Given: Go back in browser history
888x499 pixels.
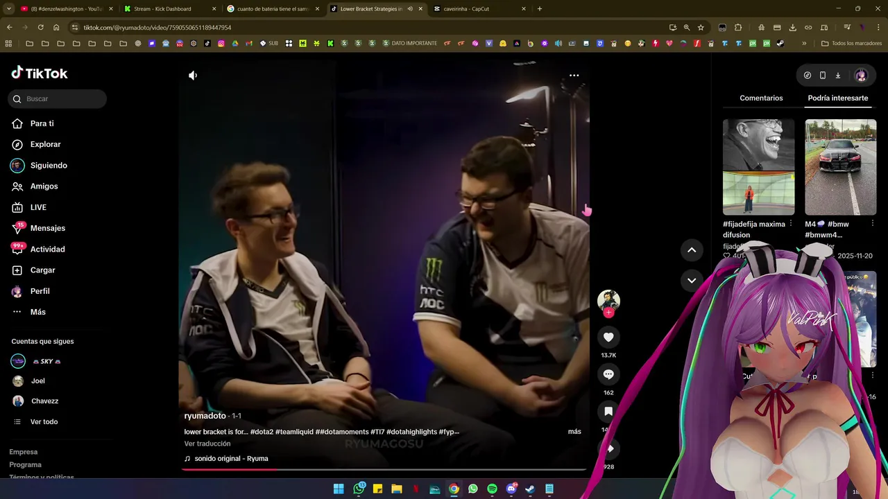Looking at the screenshot, I should (x=9, y=27).
